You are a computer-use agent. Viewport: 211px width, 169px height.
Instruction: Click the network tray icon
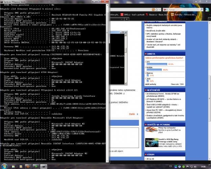(191, 167)
